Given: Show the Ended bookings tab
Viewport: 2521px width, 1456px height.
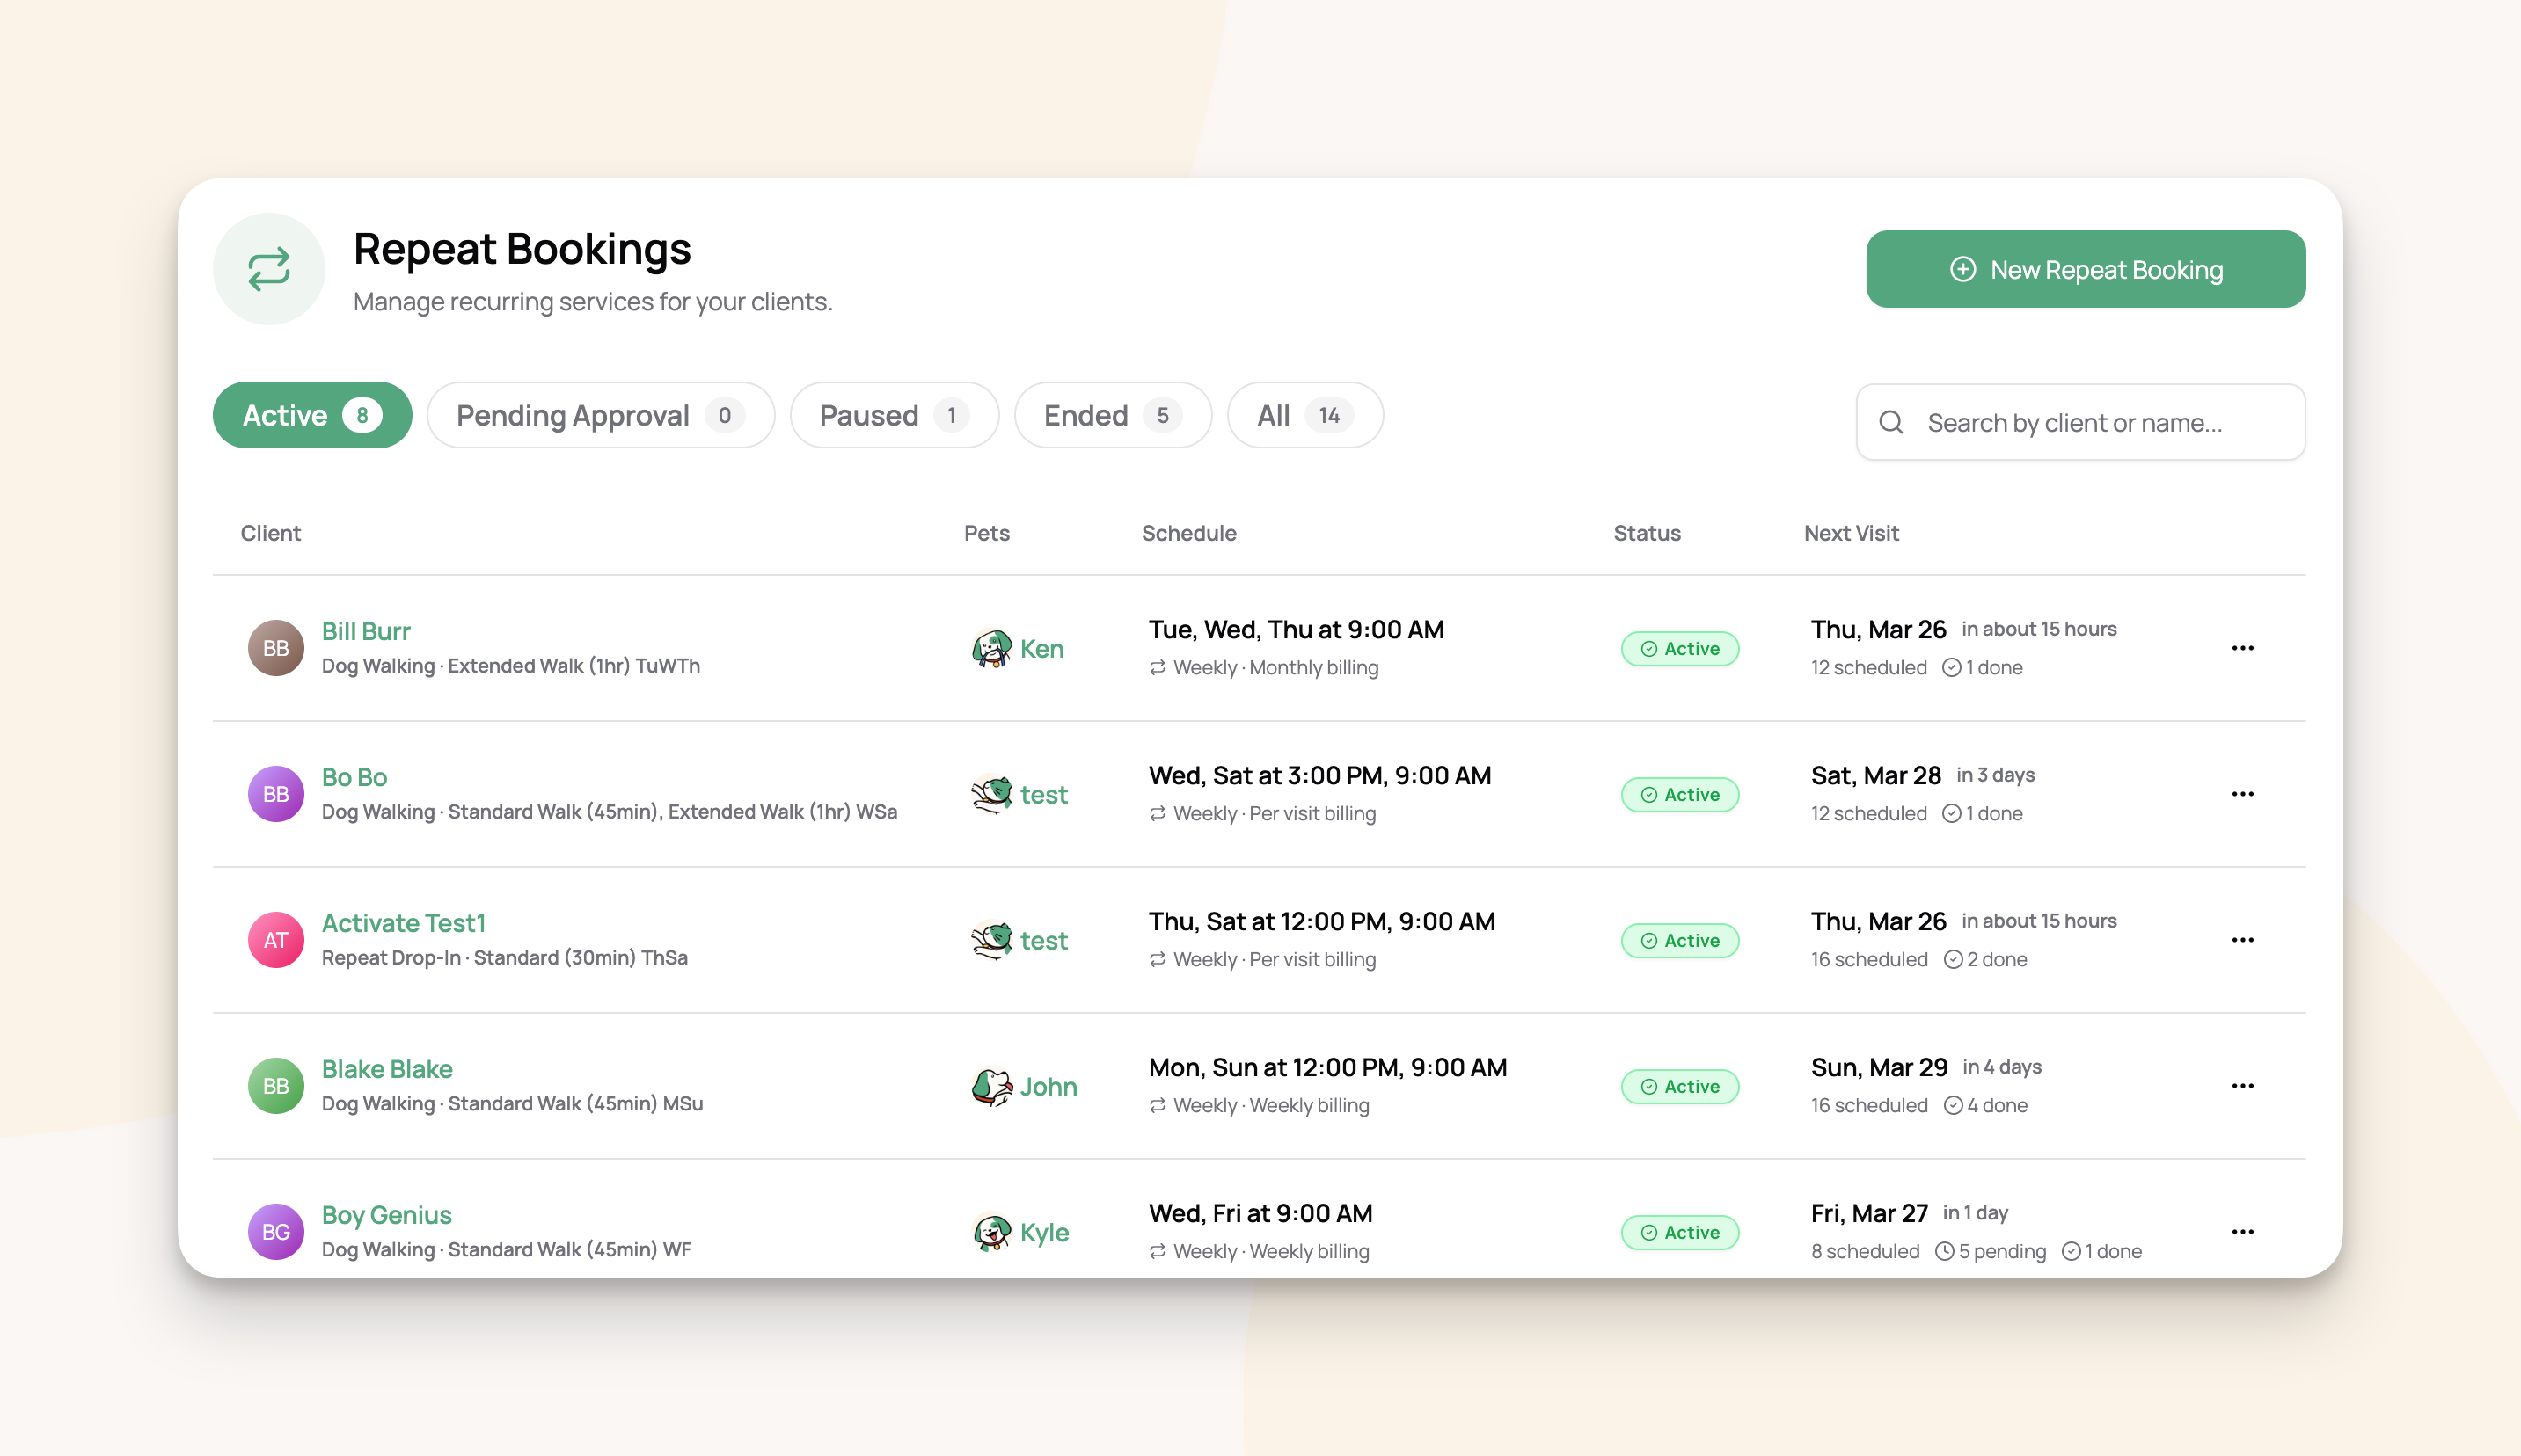Looking at the screenshot, I should click(1113, 415).
